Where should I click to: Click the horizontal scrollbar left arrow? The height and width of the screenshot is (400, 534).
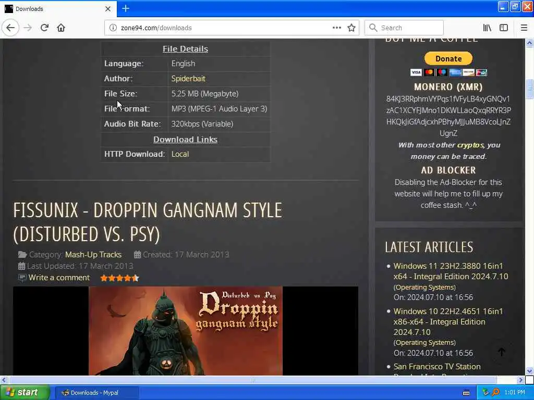click(4, 380)
